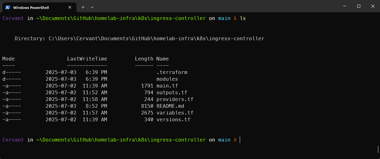
Task: Maximize the terminal window
Action: click(x=358, y=6)
